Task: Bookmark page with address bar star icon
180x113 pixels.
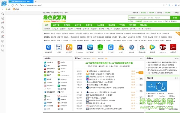Action: (166, 5)
